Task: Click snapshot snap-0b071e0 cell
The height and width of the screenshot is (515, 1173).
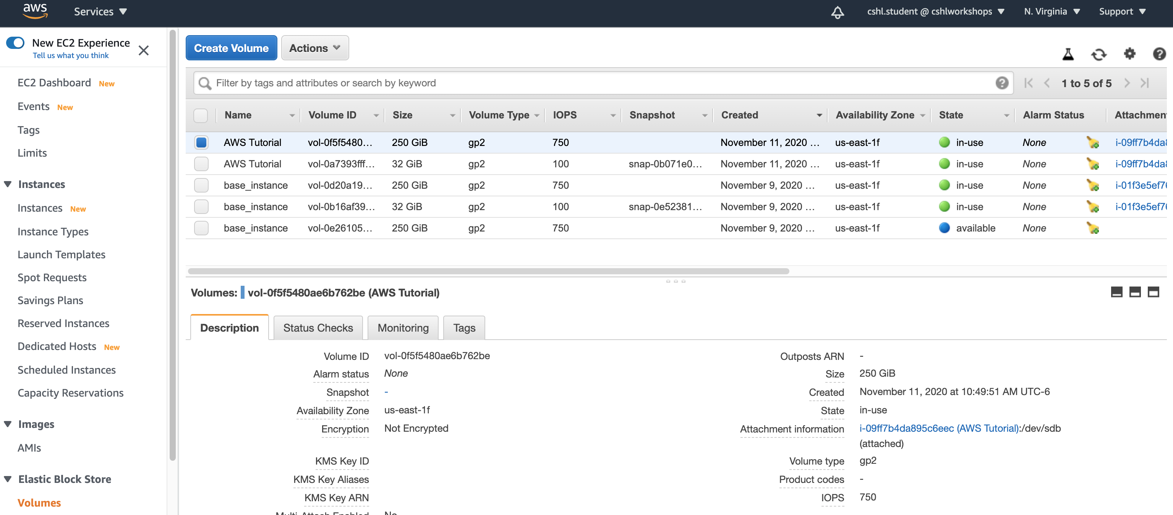Action: point(665,164)
